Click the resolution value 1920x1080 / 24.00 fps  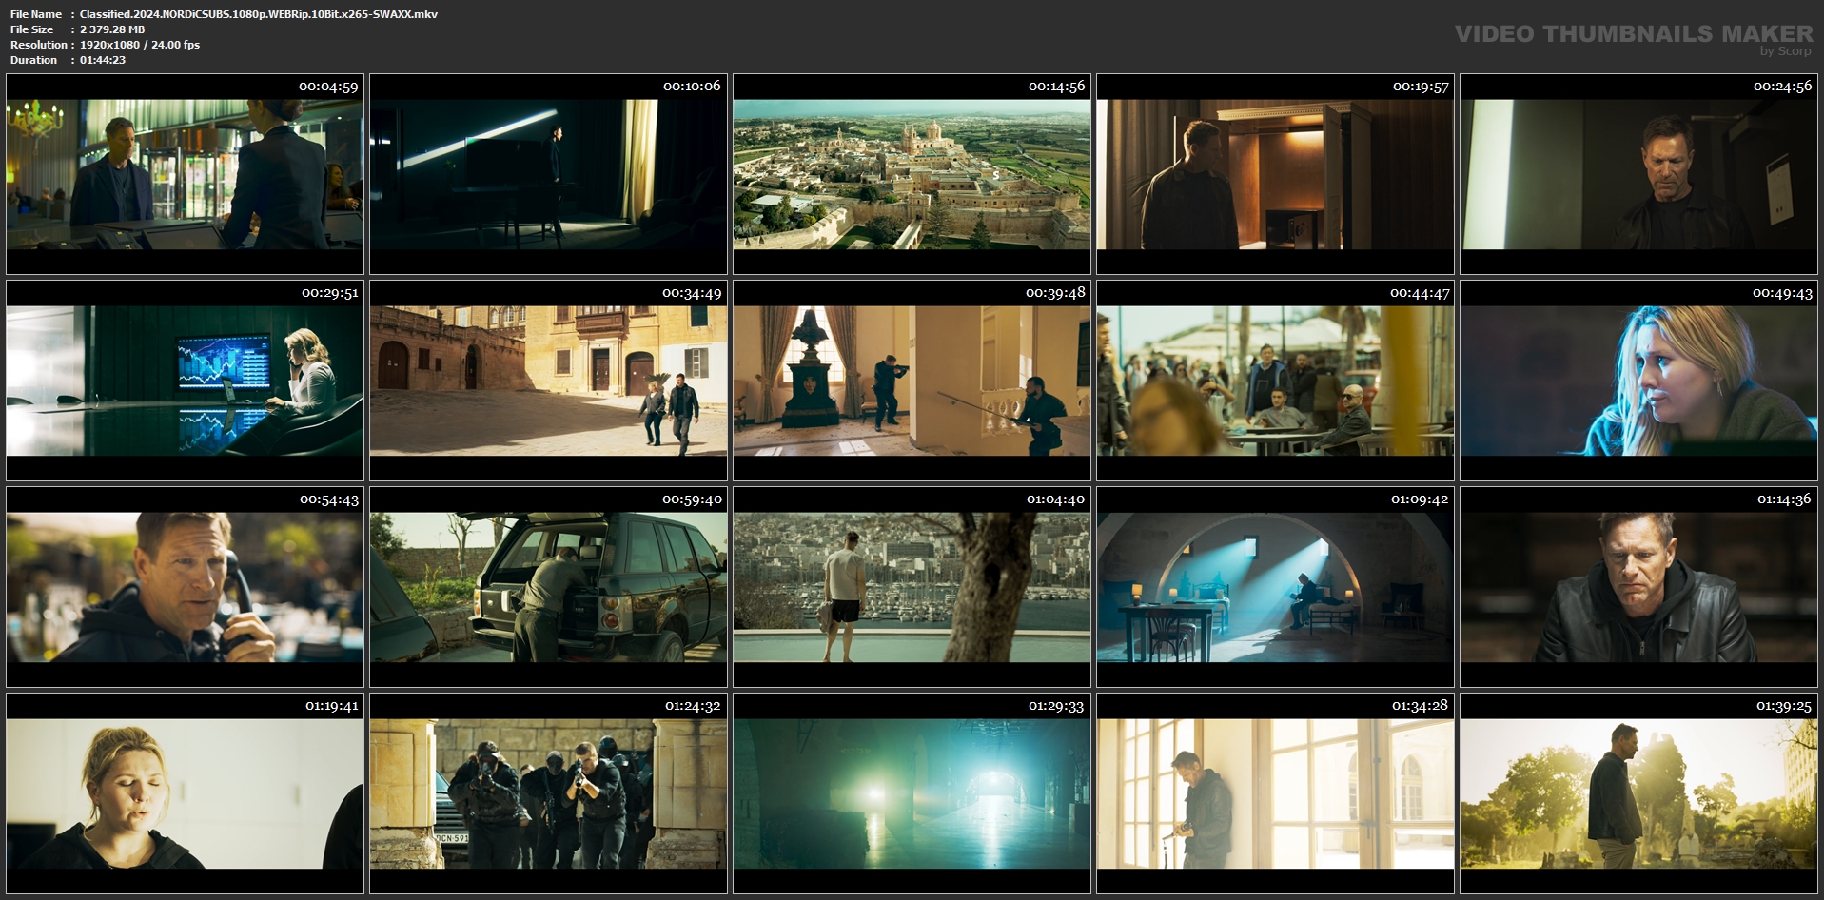pyautogui.click(x=140, y=45)
